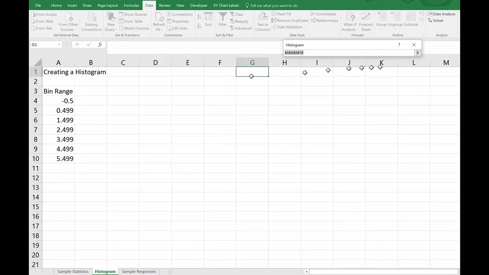Click the Recent Sources icon
This screenshot has width=489, height=275.
coord(121,28)
